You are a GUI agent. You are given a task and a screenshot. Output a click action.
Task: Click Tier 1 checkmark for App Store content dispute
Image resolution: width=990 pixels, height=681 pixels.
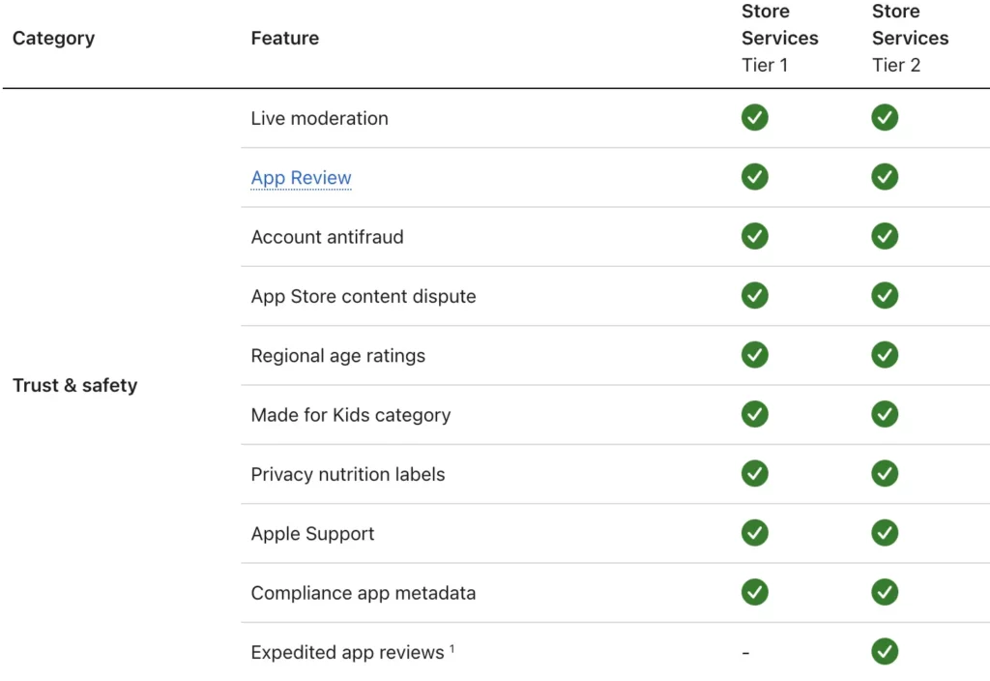pos(755,296)
